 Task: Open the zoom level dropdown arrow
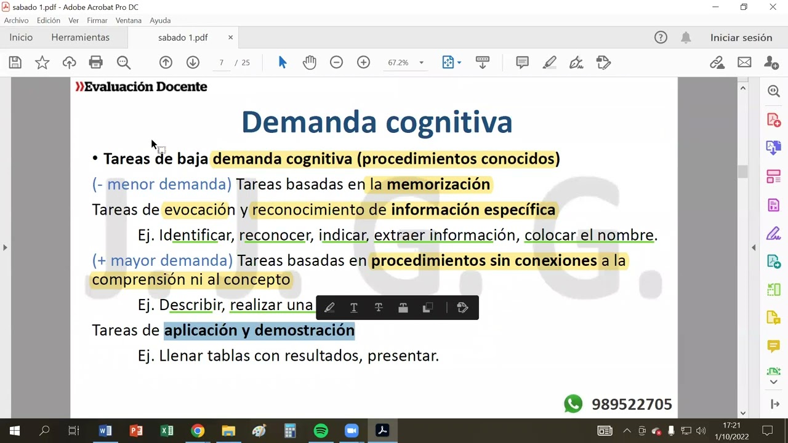coord(421,63)
